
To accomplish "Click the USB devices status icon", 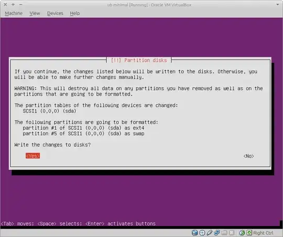I will click(x=209, y=233).
